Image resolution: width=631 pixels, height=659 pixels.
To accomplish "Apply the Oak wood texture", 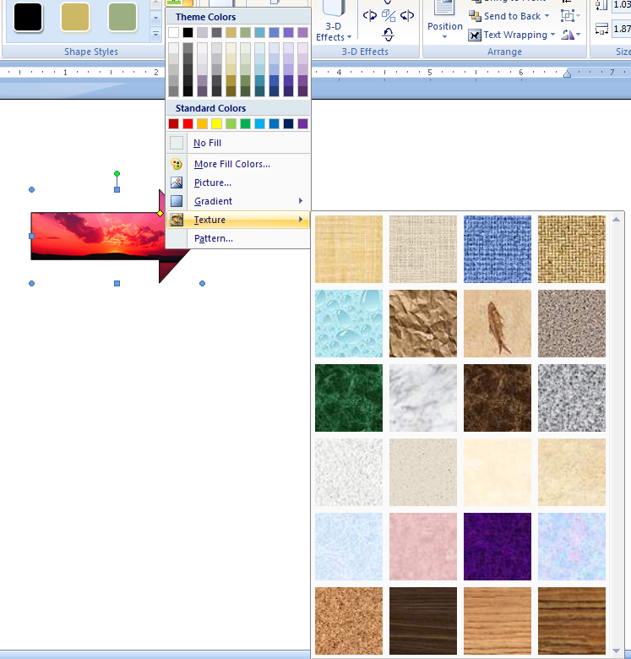I will (x=498, y=621).
